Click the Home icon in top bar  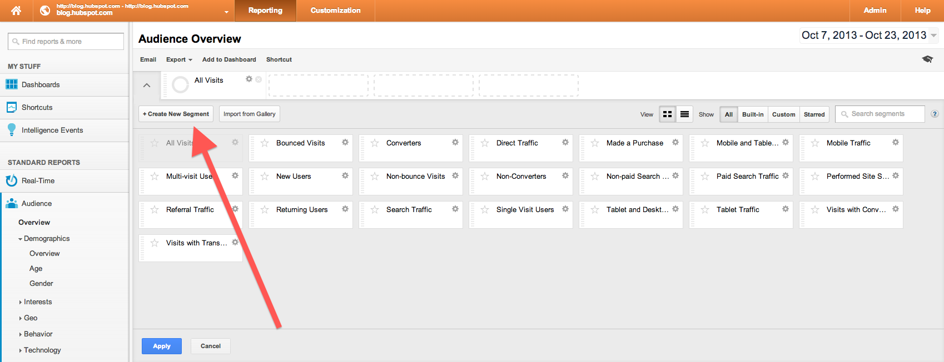[x=16, y=11]
